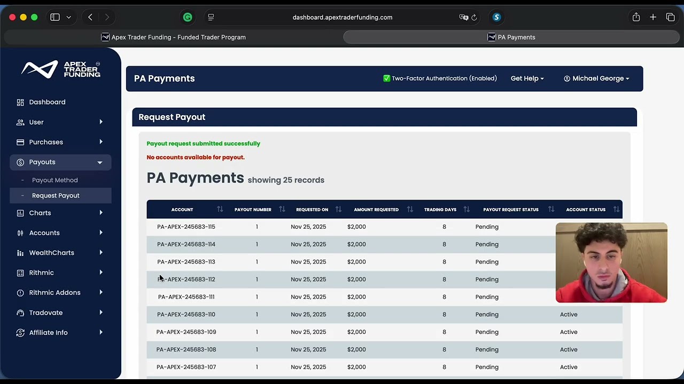Click the translate icon in address bar
Viewport: 684px width, 384px height.
[464, 17]
